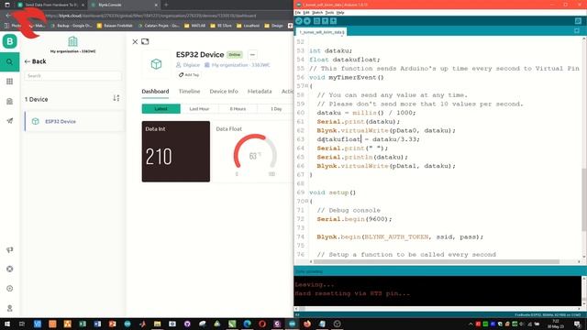The image size is (587, 330).
Task: Select 1 Day time range
Action: click(276, 109)
